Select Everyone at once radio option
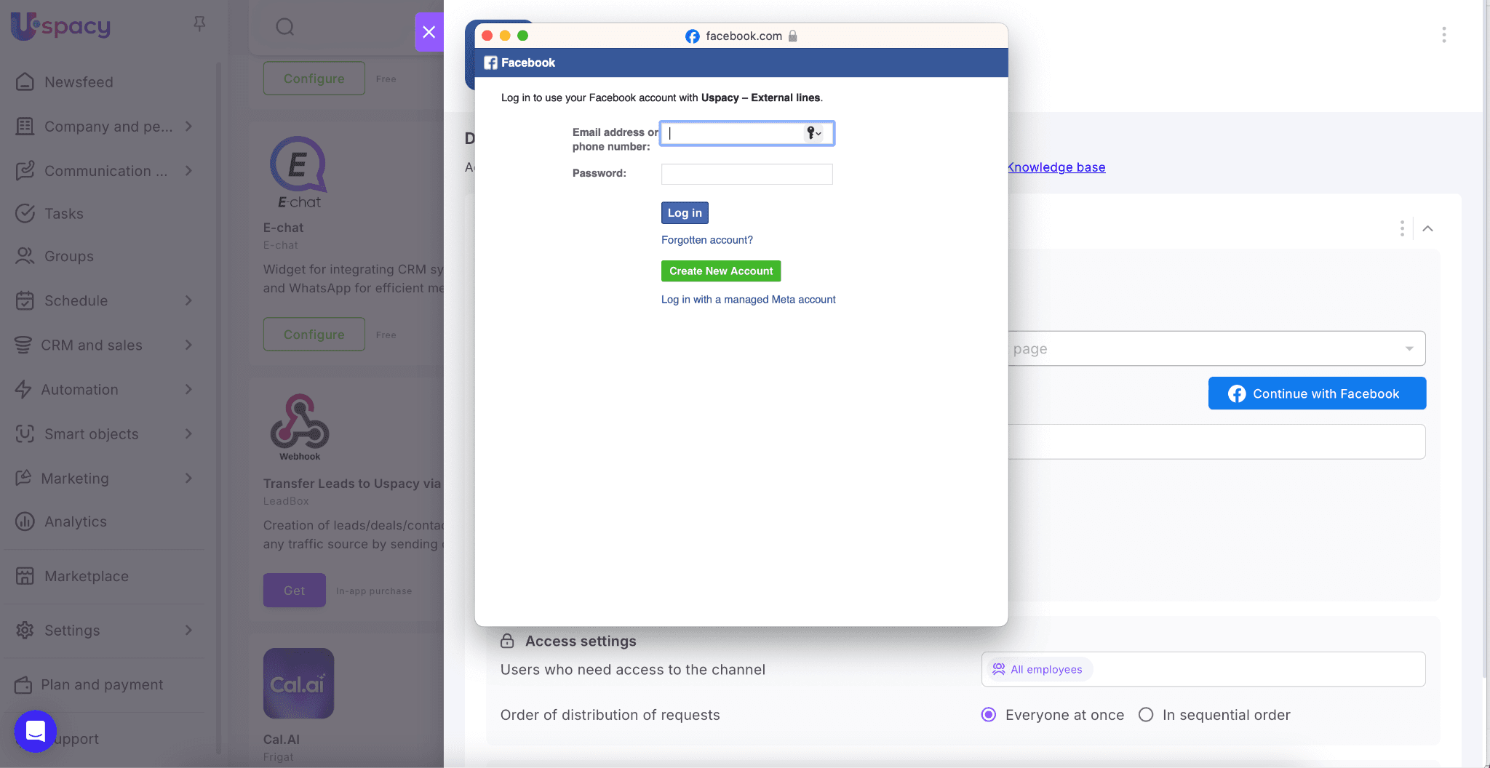This screenshot has width=1490, height=768. pyautogui.click(x=989, y=715)
